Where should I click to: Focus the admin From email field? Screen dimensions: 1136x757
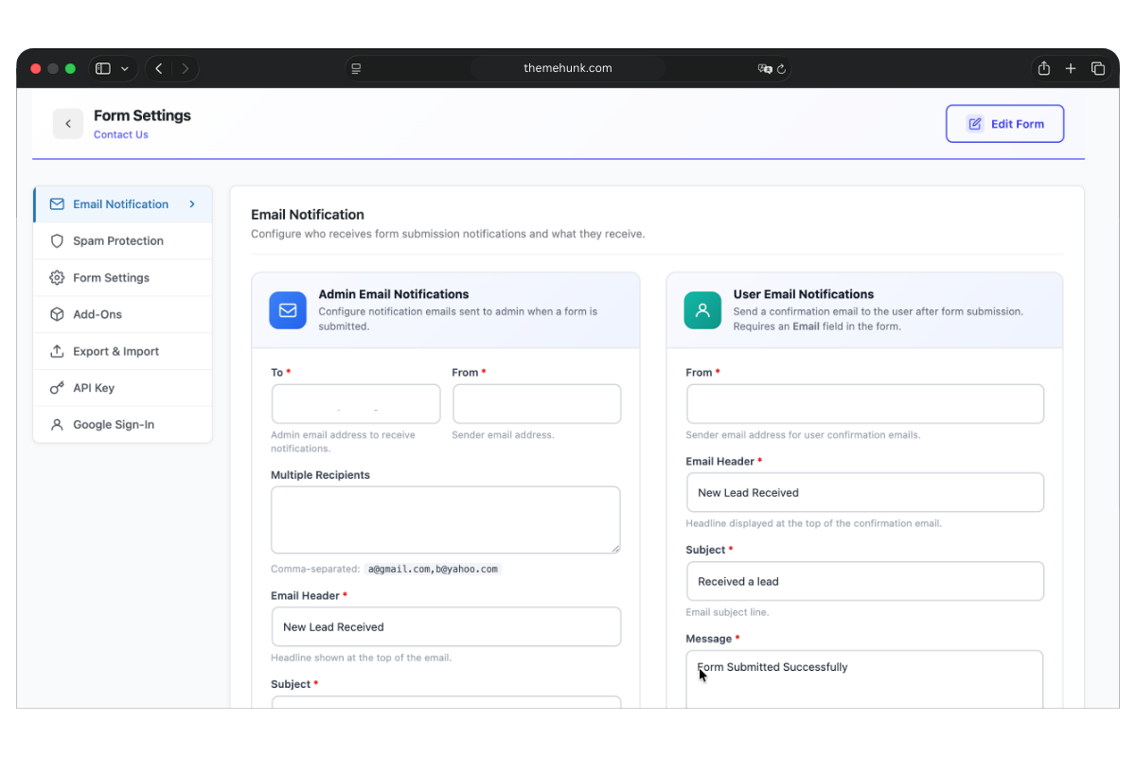tap(537, 404)
